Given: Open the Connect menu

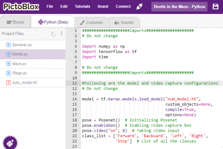Looking at the screenshot, I should click(123, 6).
